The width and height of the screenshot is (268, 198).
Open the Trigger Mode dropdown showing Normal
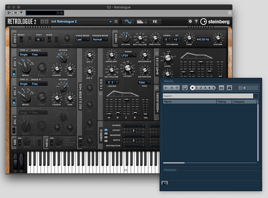[x=100, y=39]
